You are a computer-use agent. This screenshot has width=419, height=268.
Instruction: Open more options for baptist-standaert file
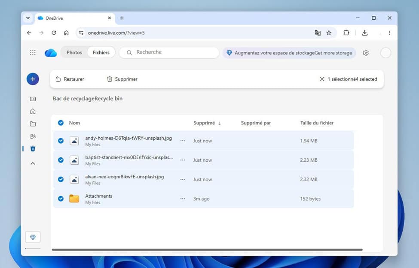pyautogui.click(x=183, y=160)
